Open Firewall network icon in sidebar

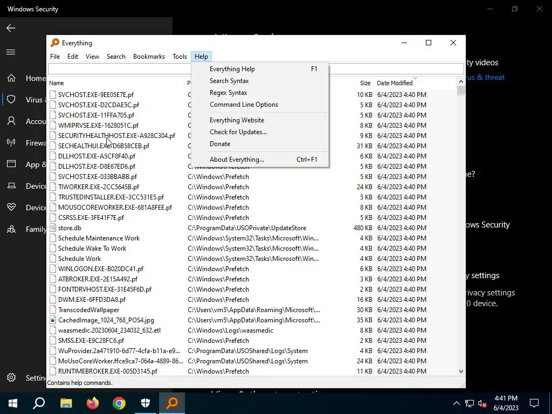click(x=11, y=142)
